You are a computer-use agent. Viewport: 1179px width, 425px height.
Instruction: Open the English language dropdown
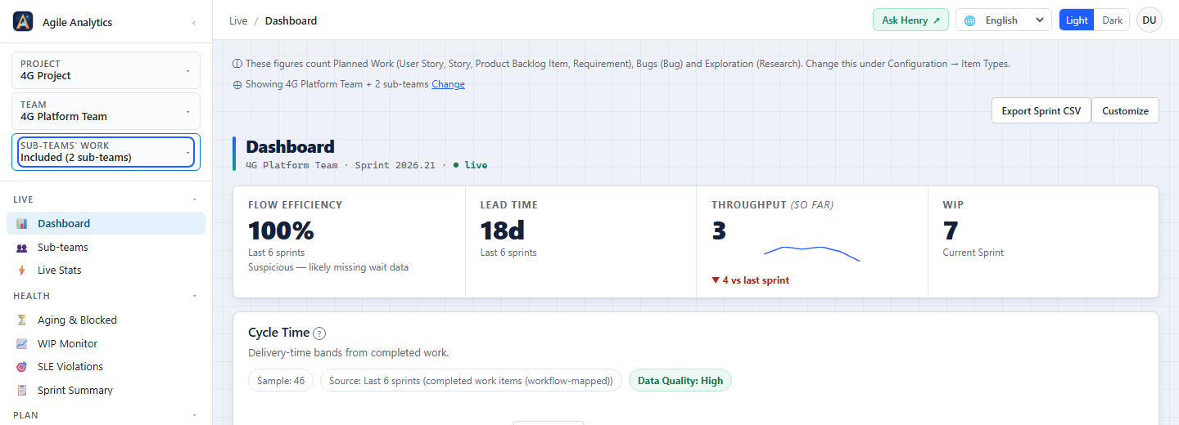[x=1004, y=20]
